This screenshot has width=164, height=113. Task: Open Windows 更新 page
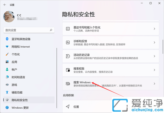(29, 108)
